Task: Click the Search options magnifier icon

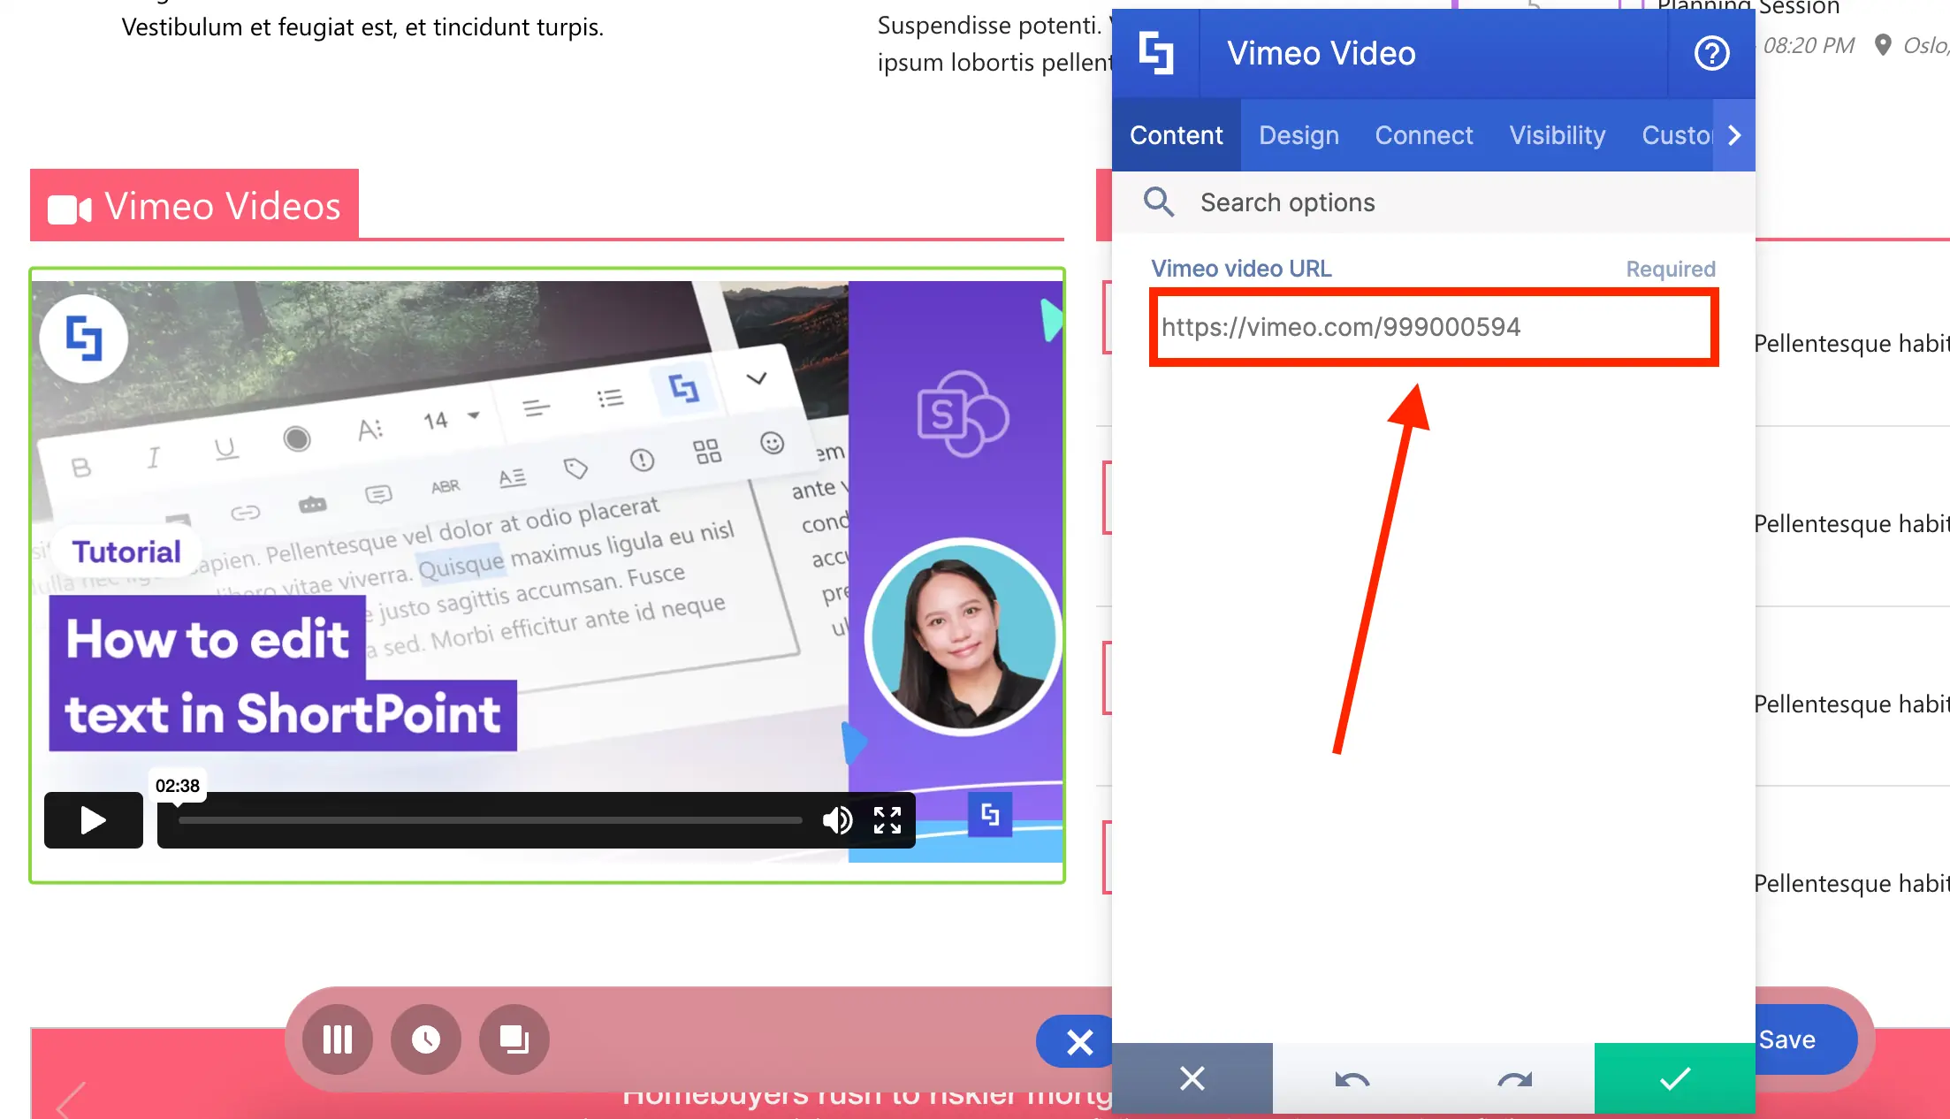Action: pos(1158,202)
